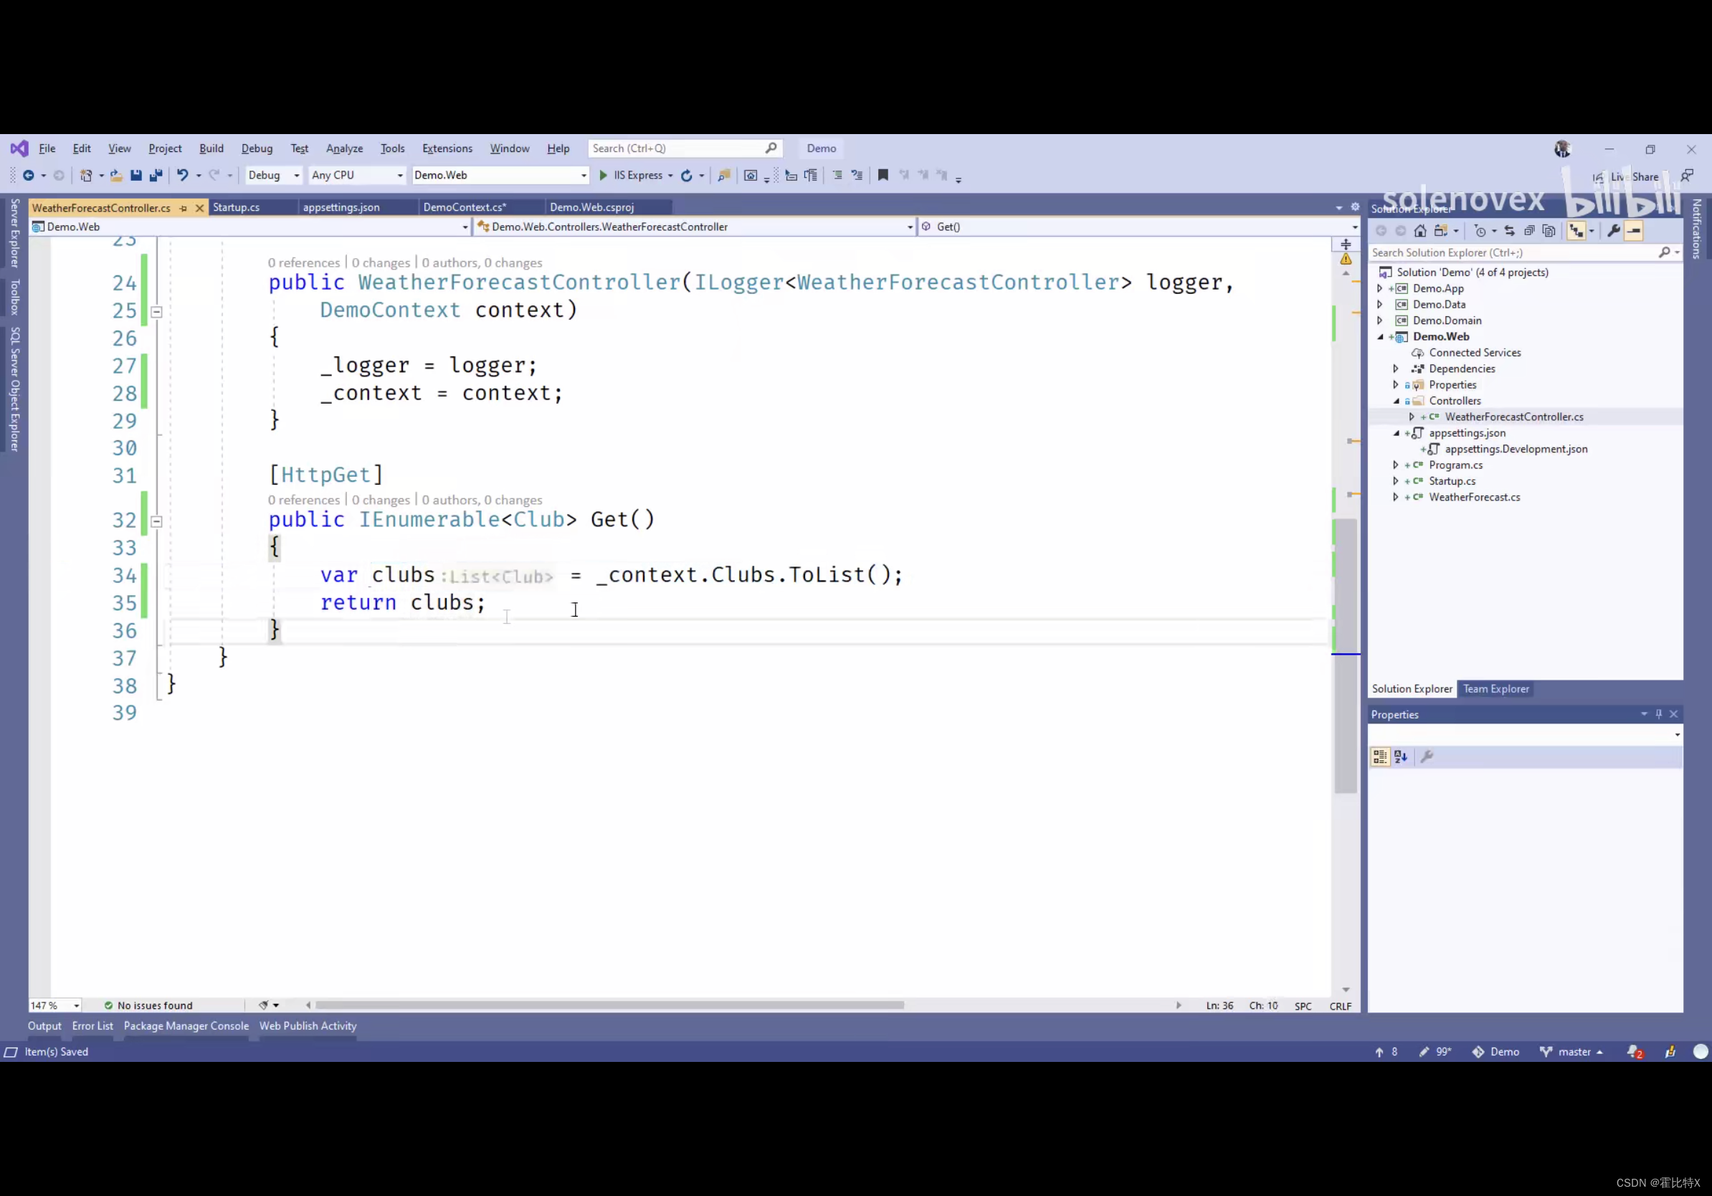This screenshot has width=1712, height=1196.
Task: Click the Attach to process icon
Action: pos(721,176)
